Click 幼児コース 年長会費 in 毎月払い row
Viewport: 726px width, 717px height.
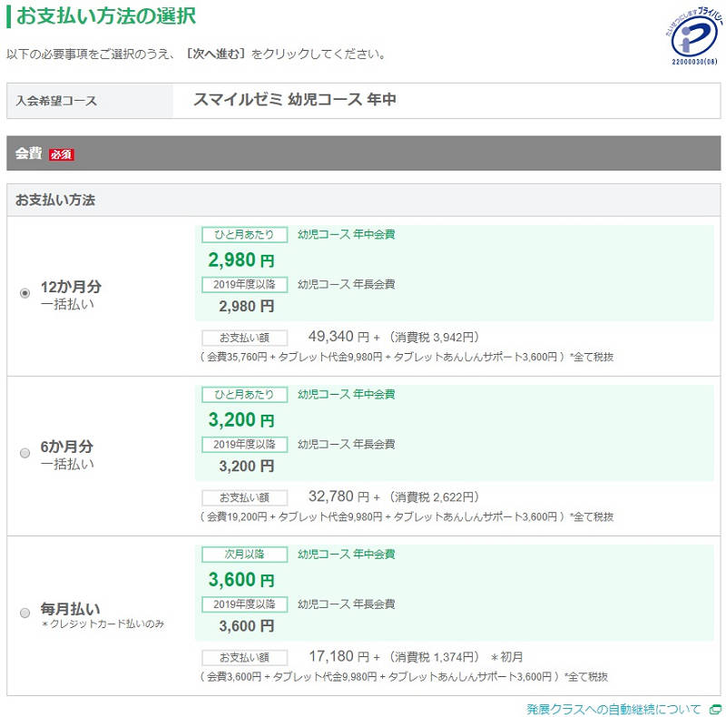347,604
